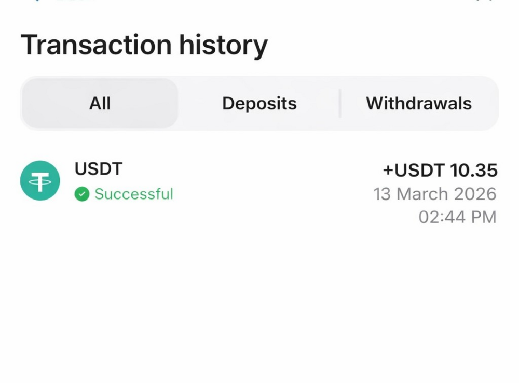Click the '2026' year in the date
The image size is (519, 383).
475,194
